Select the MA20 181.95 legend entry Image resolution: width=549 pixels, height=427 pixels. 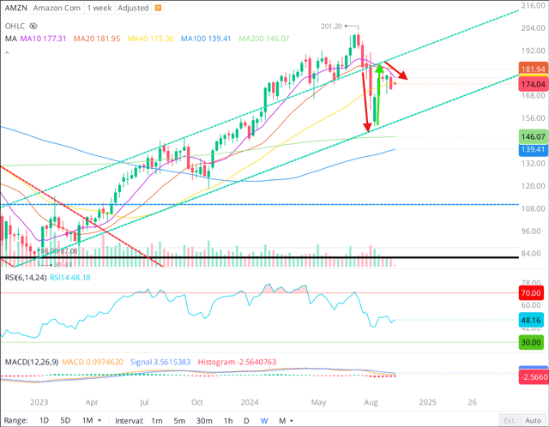tap(97, 39)
